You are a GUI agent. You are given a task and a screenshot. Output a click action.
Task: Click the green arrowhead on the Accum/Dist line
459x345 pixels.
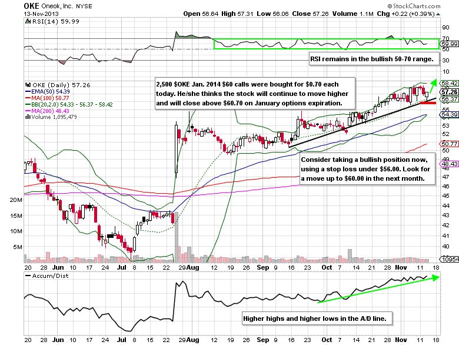tap(435, 277)
